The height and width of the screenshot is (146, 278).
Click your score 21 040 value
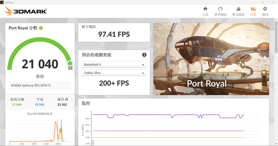(17, 105)
